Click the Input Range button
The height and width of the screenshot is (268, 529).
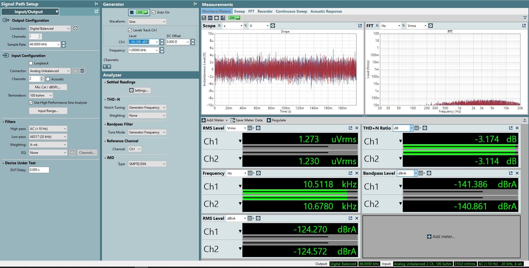click(48, 111)
